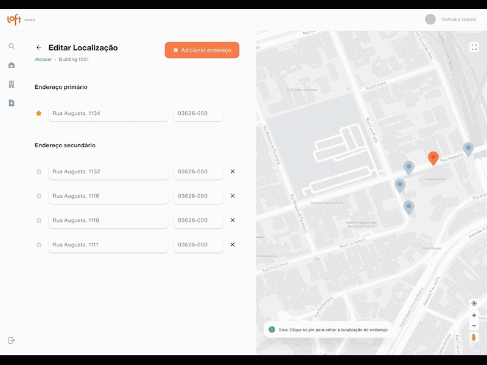Set Rua Augusta, 1111 as favorite star
Viewport: 487px width, 365px height.
click(39, 245)
